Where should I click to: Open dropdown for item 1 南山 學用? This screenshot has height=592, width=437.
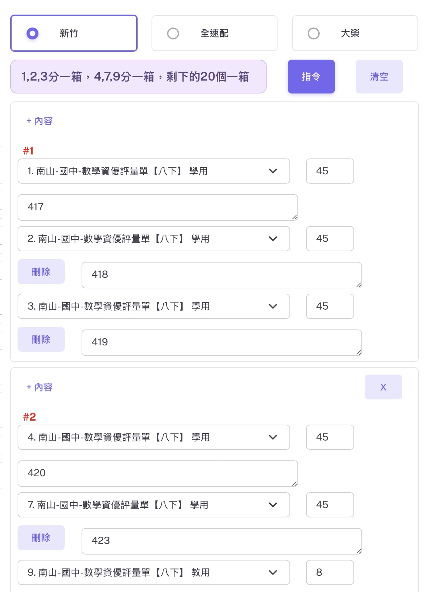pyautogui.click(x=154, y=171)
